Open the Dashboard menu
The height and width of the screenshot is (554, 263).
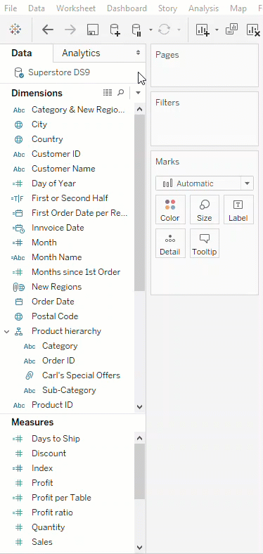[x=127, y=8]
